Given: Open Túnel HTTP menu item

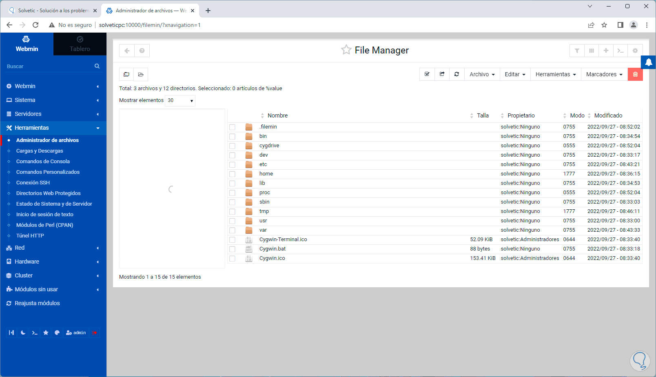Looking at the screenshot, I should pyautogui.click(x=30, y=236).
